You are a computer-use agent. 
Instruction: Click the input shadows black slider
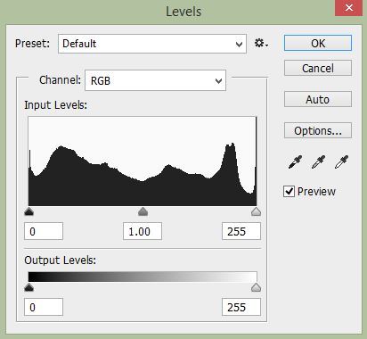29,211
